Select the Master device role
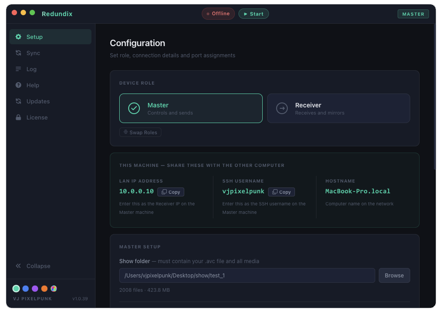Image resolution: width=442 pixels, height=315 pixels. 191,108
